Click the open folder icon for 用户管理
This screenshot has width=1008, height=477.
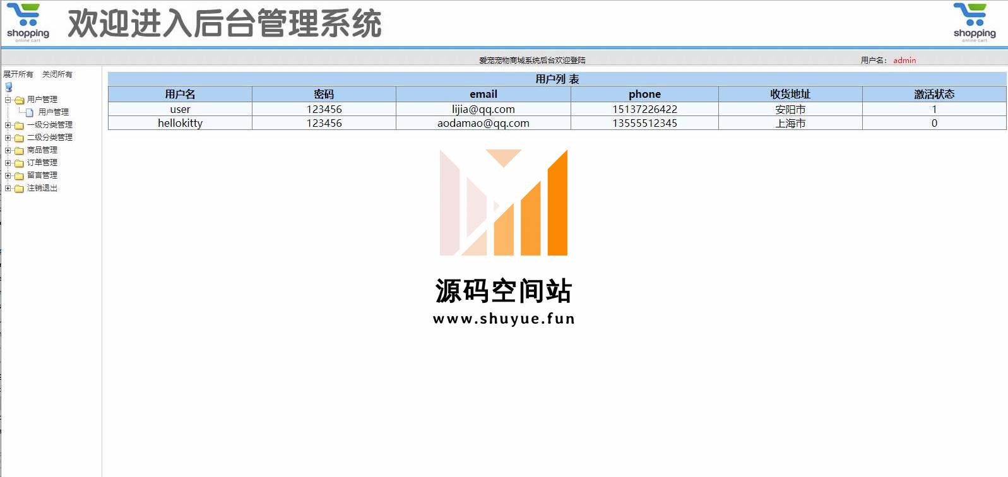pos(20,100)
